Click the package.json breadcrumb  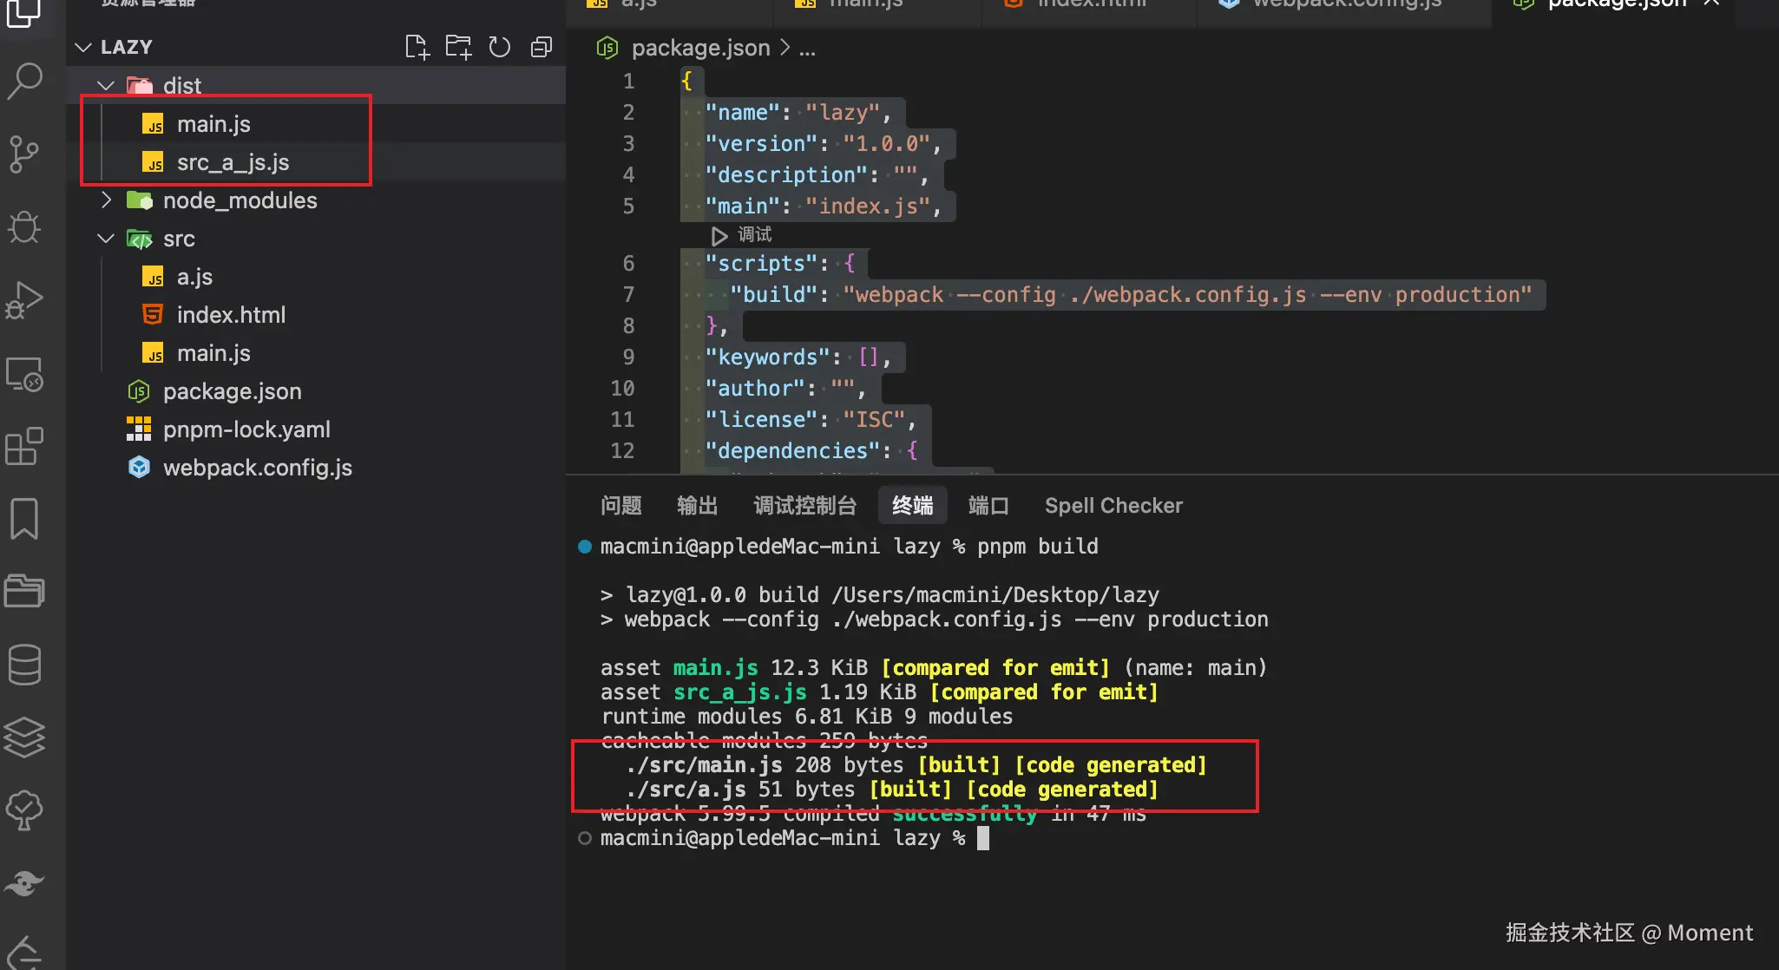click(x=699, y=48)
